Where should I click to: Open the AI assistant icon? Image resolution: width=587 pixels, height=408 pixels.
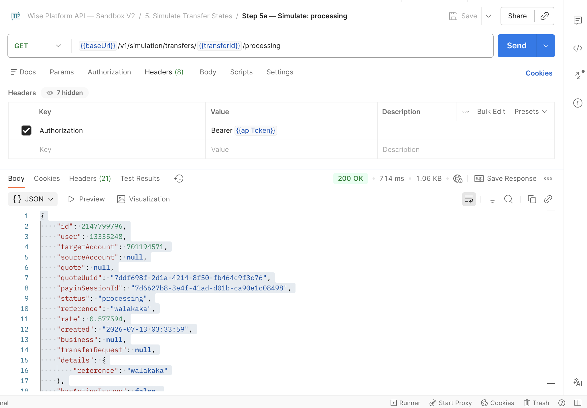pos(578,382)
